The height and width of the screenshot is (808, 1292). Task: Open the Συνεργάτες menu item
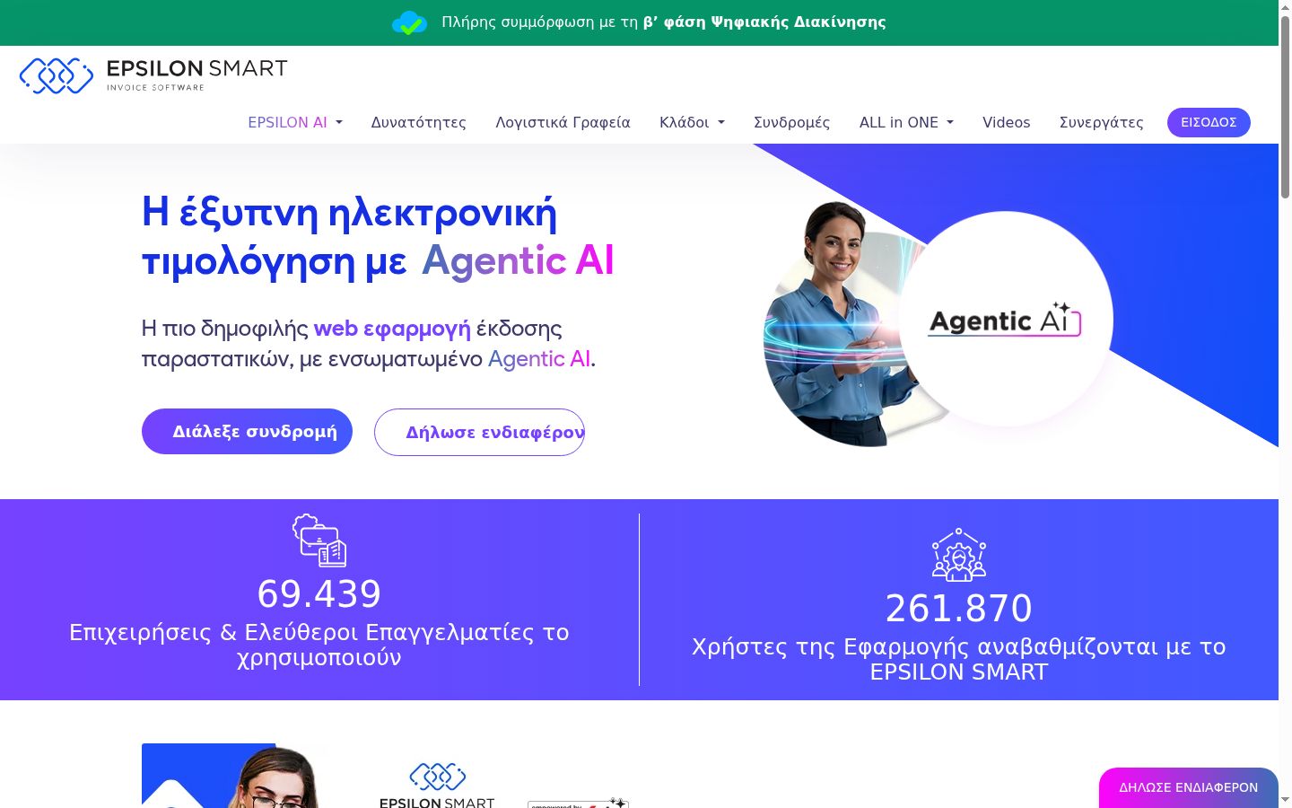pos(1101,122)
